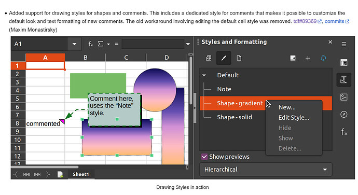The height and width of the screenshot is (195, 358).
Task: Toggle the Show previews checkbox
Action: coord(204,157)
